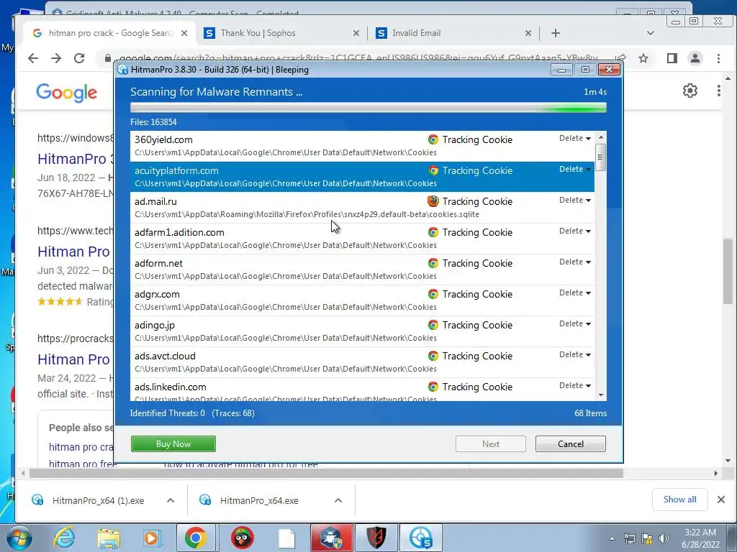This screenshot has width=737, height=552.
Task: Select the ads.avct.cloud entry
Action: (363, 362)
